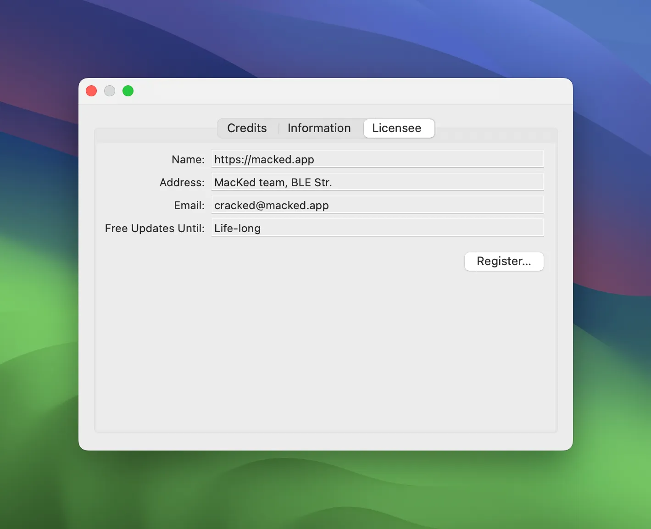Select the Life-long text
Screen dimensions: 651x529
(237, 228)
